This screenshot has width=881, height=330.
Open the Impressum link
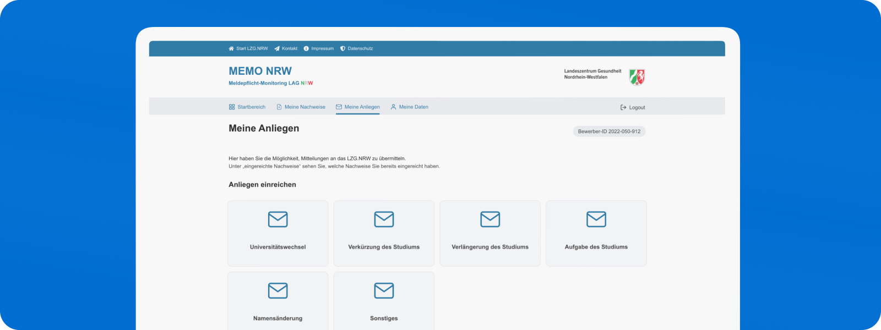tap(319, 48)
